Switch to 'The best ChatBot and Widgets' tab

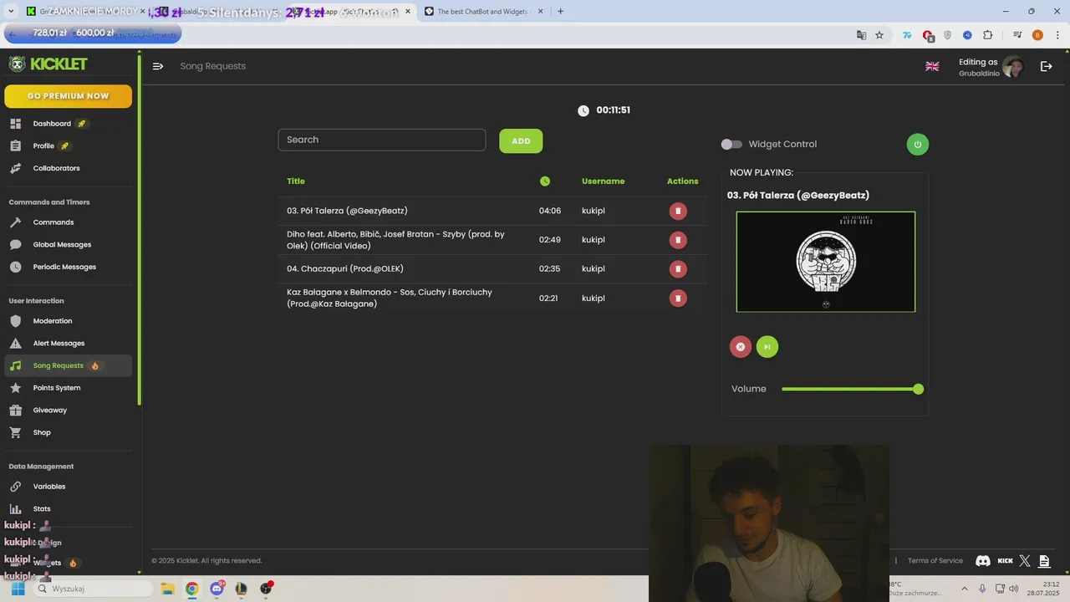484,11
